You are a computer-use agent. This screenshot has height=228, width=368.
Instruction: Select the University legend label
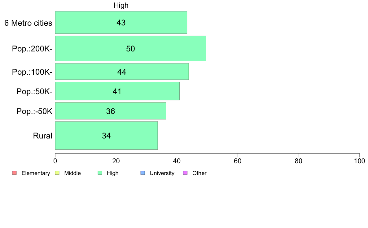[162, 173]
